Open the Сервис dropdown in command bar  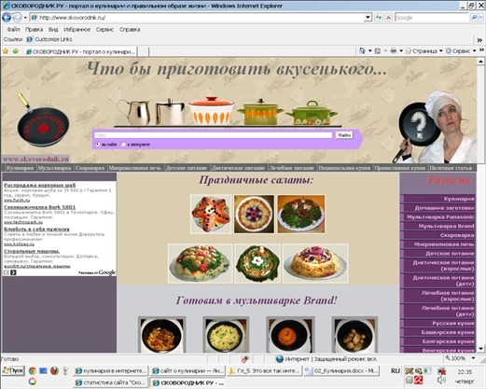[461, 51]
